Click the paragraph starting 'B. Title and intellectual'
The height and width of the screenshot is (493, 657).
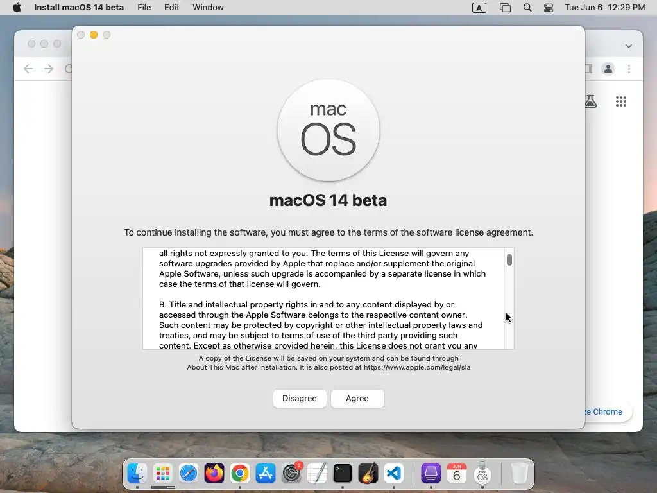coord(321,325)
